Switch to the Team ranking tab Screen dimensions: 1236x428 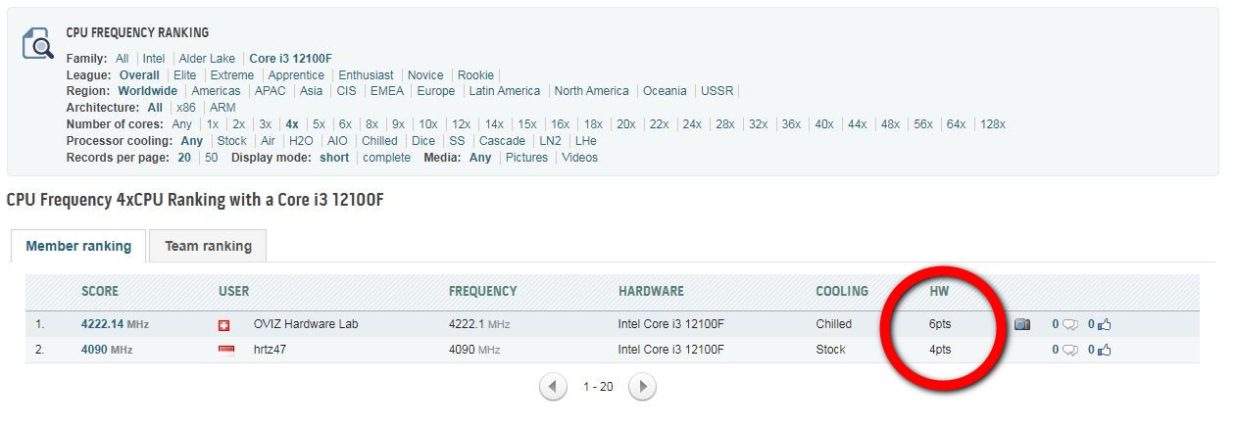coord(208,246)
